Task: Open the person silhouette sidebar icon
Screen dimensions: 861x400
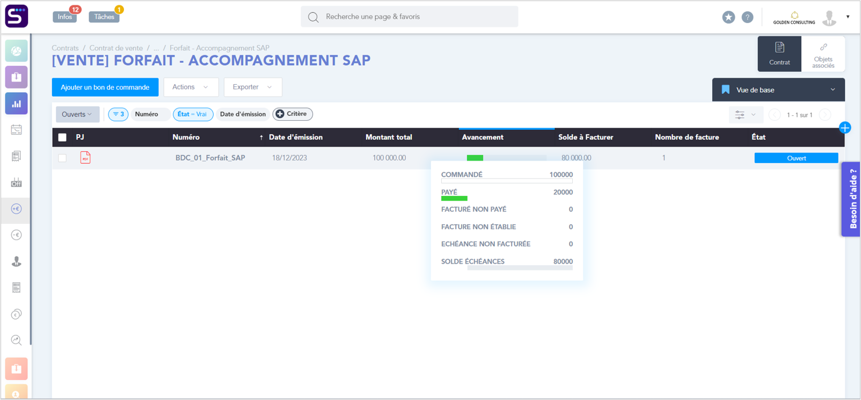Action: (x=17, y=261)
